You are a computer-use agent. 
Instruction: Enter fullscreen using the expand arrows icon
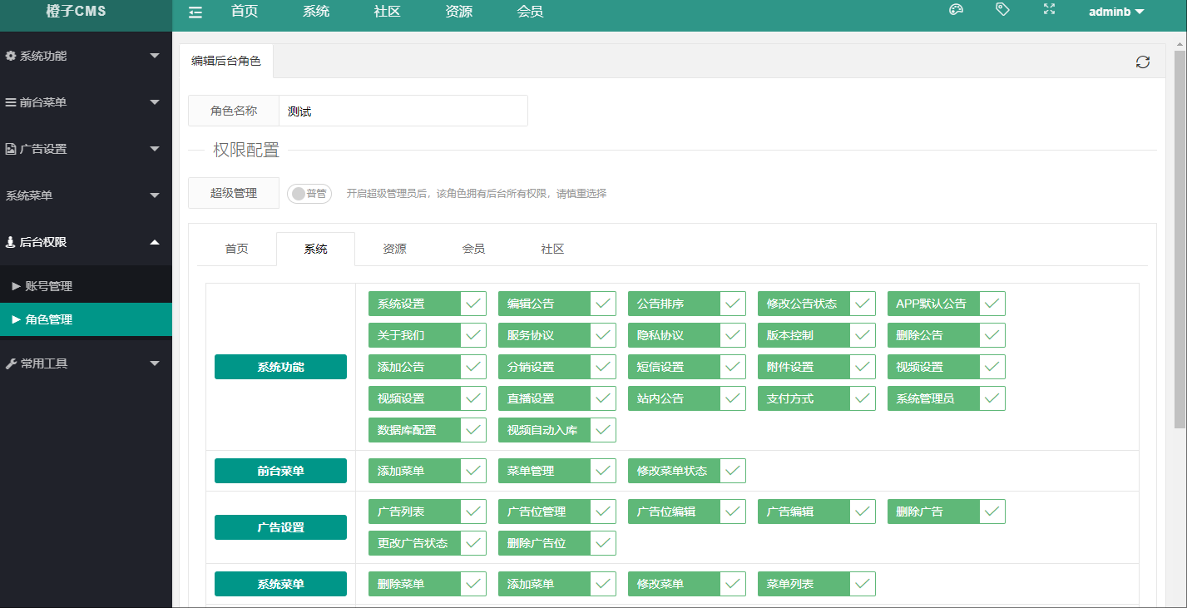click(x=1049, y=8)
